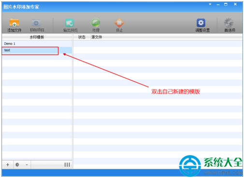Minimize the 图片水印添加专家 window
The image size is (244, 178).
click(x=218, y=4)
